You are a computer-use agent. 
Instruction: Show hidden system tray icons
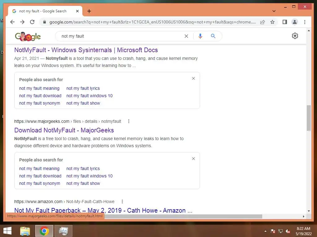(265, 231)
